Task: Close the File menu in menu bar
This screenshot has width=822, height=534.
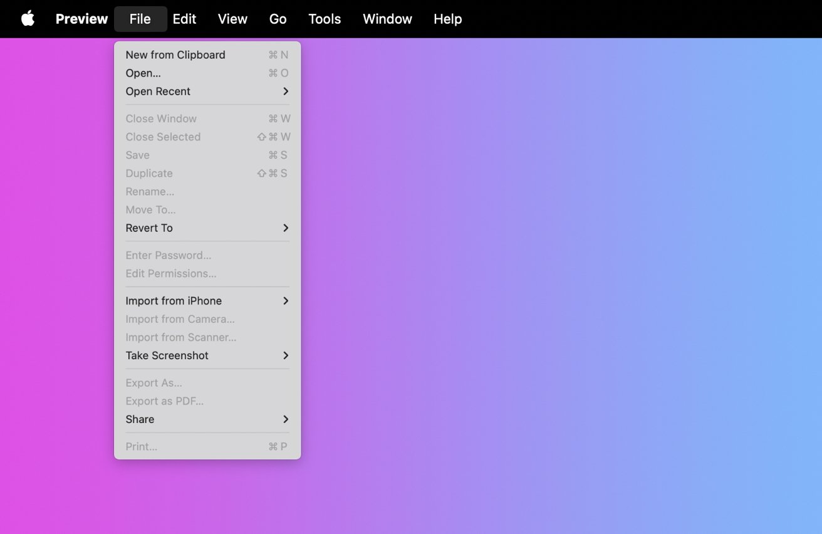Action: [140, 19]
